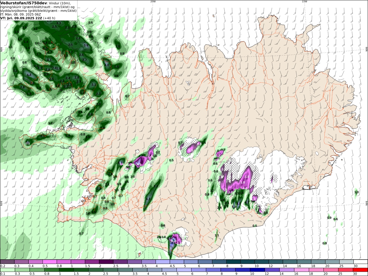Select the 25 red swatch in the rain legend
Screen dimensions: 368x276
tap(345, 270)
